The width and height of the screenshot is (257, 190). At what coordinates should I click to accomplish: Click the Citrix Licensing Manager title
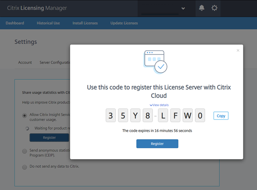click(x=37, y=8)
